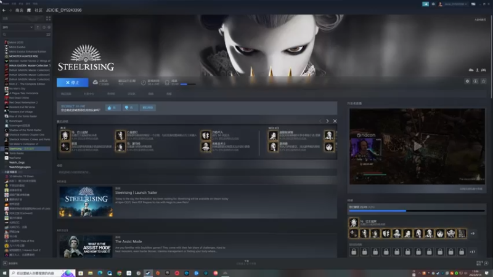Go back with the left navigation arrow

(4, 10)
